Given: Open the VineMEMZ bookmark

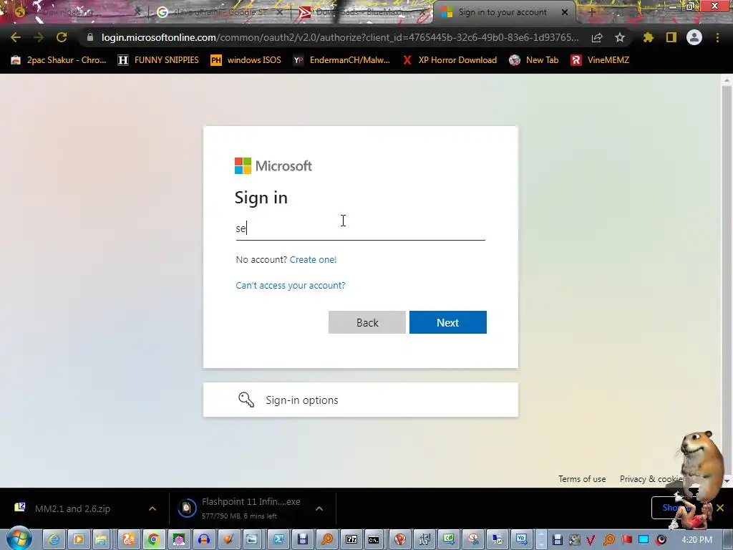Looking at the screenshot, I should coord(601,60).
